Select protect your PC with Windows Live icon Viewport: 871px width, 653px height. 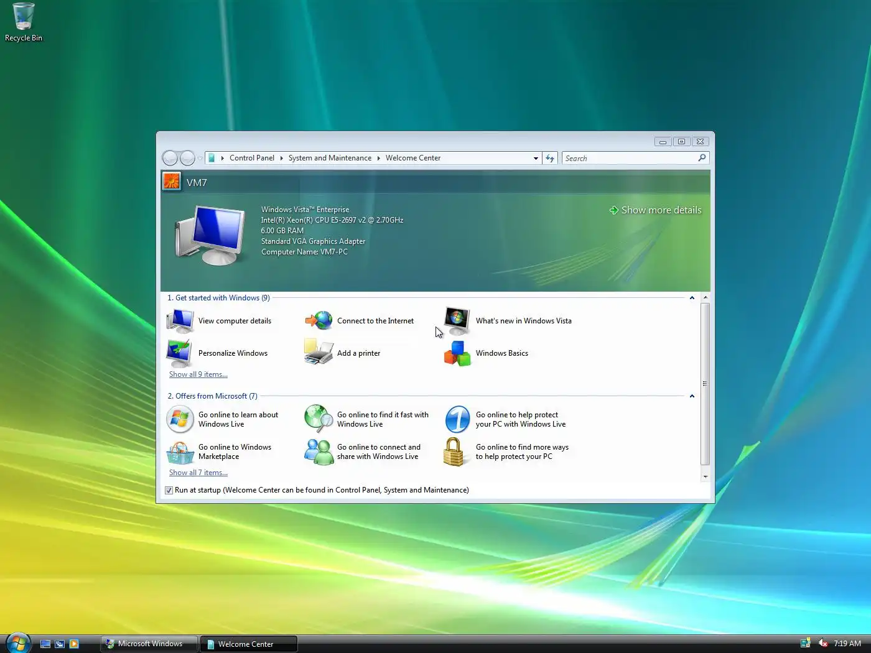pos(457,419)
